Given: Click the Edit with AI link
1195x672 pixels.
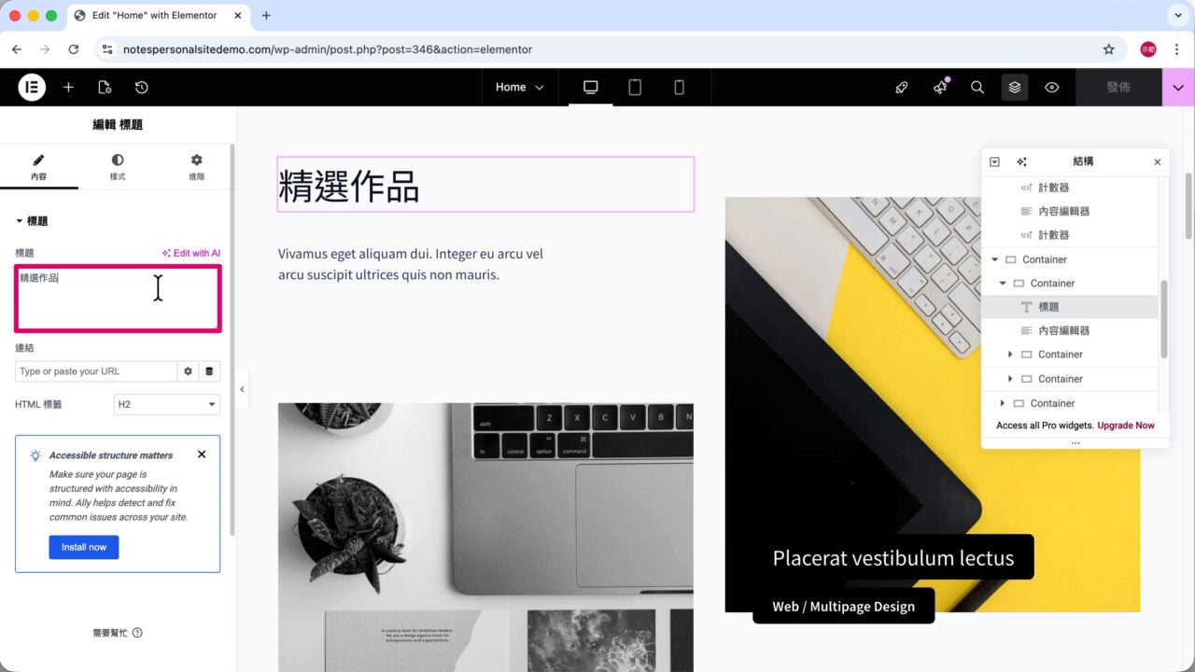Looking at the screenshot, I should pos(190,253).
